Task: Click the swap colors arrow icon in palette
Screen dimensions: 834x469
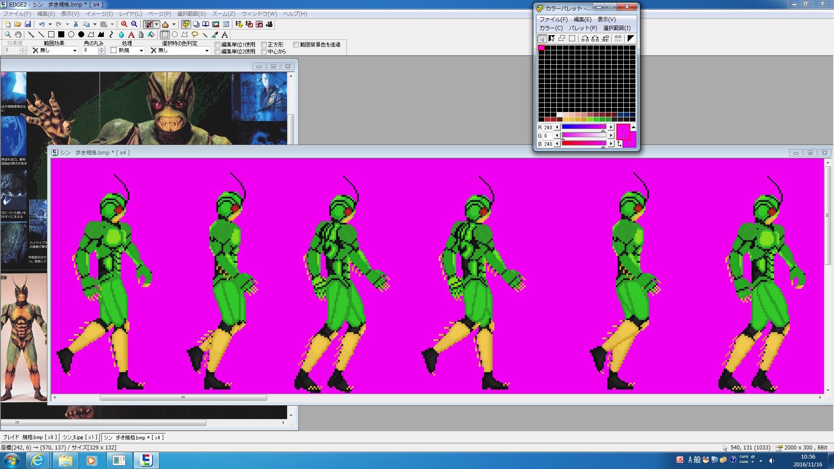Action: tap(619, 144)
